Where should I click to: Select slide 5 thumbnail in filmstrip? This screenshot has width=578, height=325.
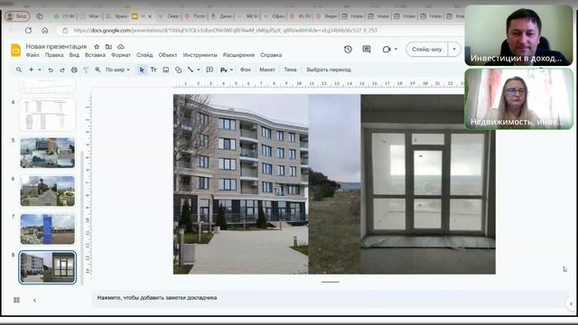48,153
